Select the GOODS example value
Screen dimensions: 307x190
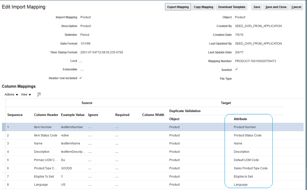pyautogui.click(x=66, y=168)
